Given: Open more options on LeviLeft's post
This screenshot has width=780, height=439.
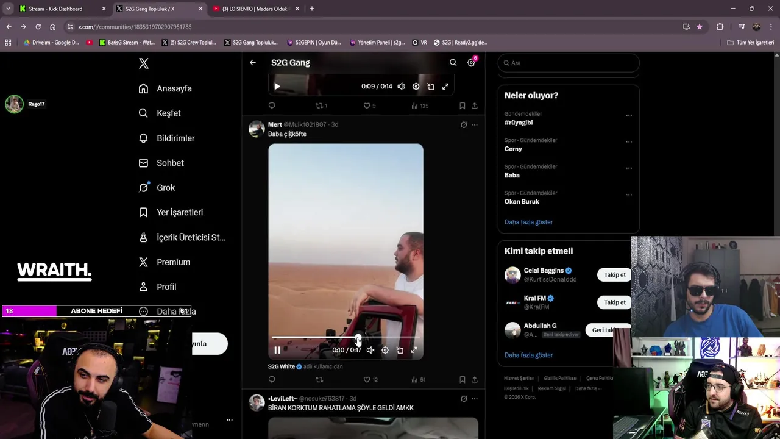Looking at the screenshot, I should click(475, 399).
